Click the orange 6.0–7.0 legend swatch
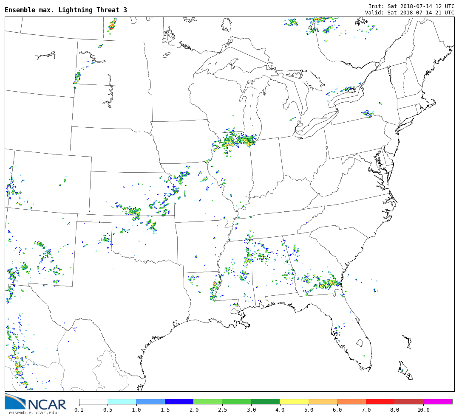Screen dimensions: 459x418 [x=351, y=401]
